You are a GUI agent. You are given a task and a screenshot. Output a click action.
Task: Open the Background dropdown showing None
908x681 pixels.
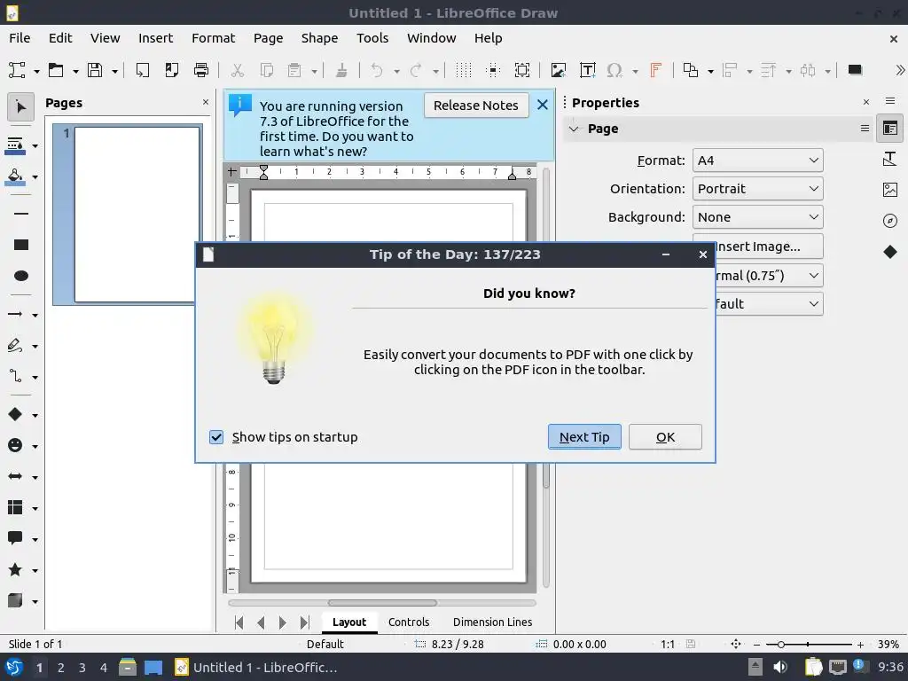point(757,217)
